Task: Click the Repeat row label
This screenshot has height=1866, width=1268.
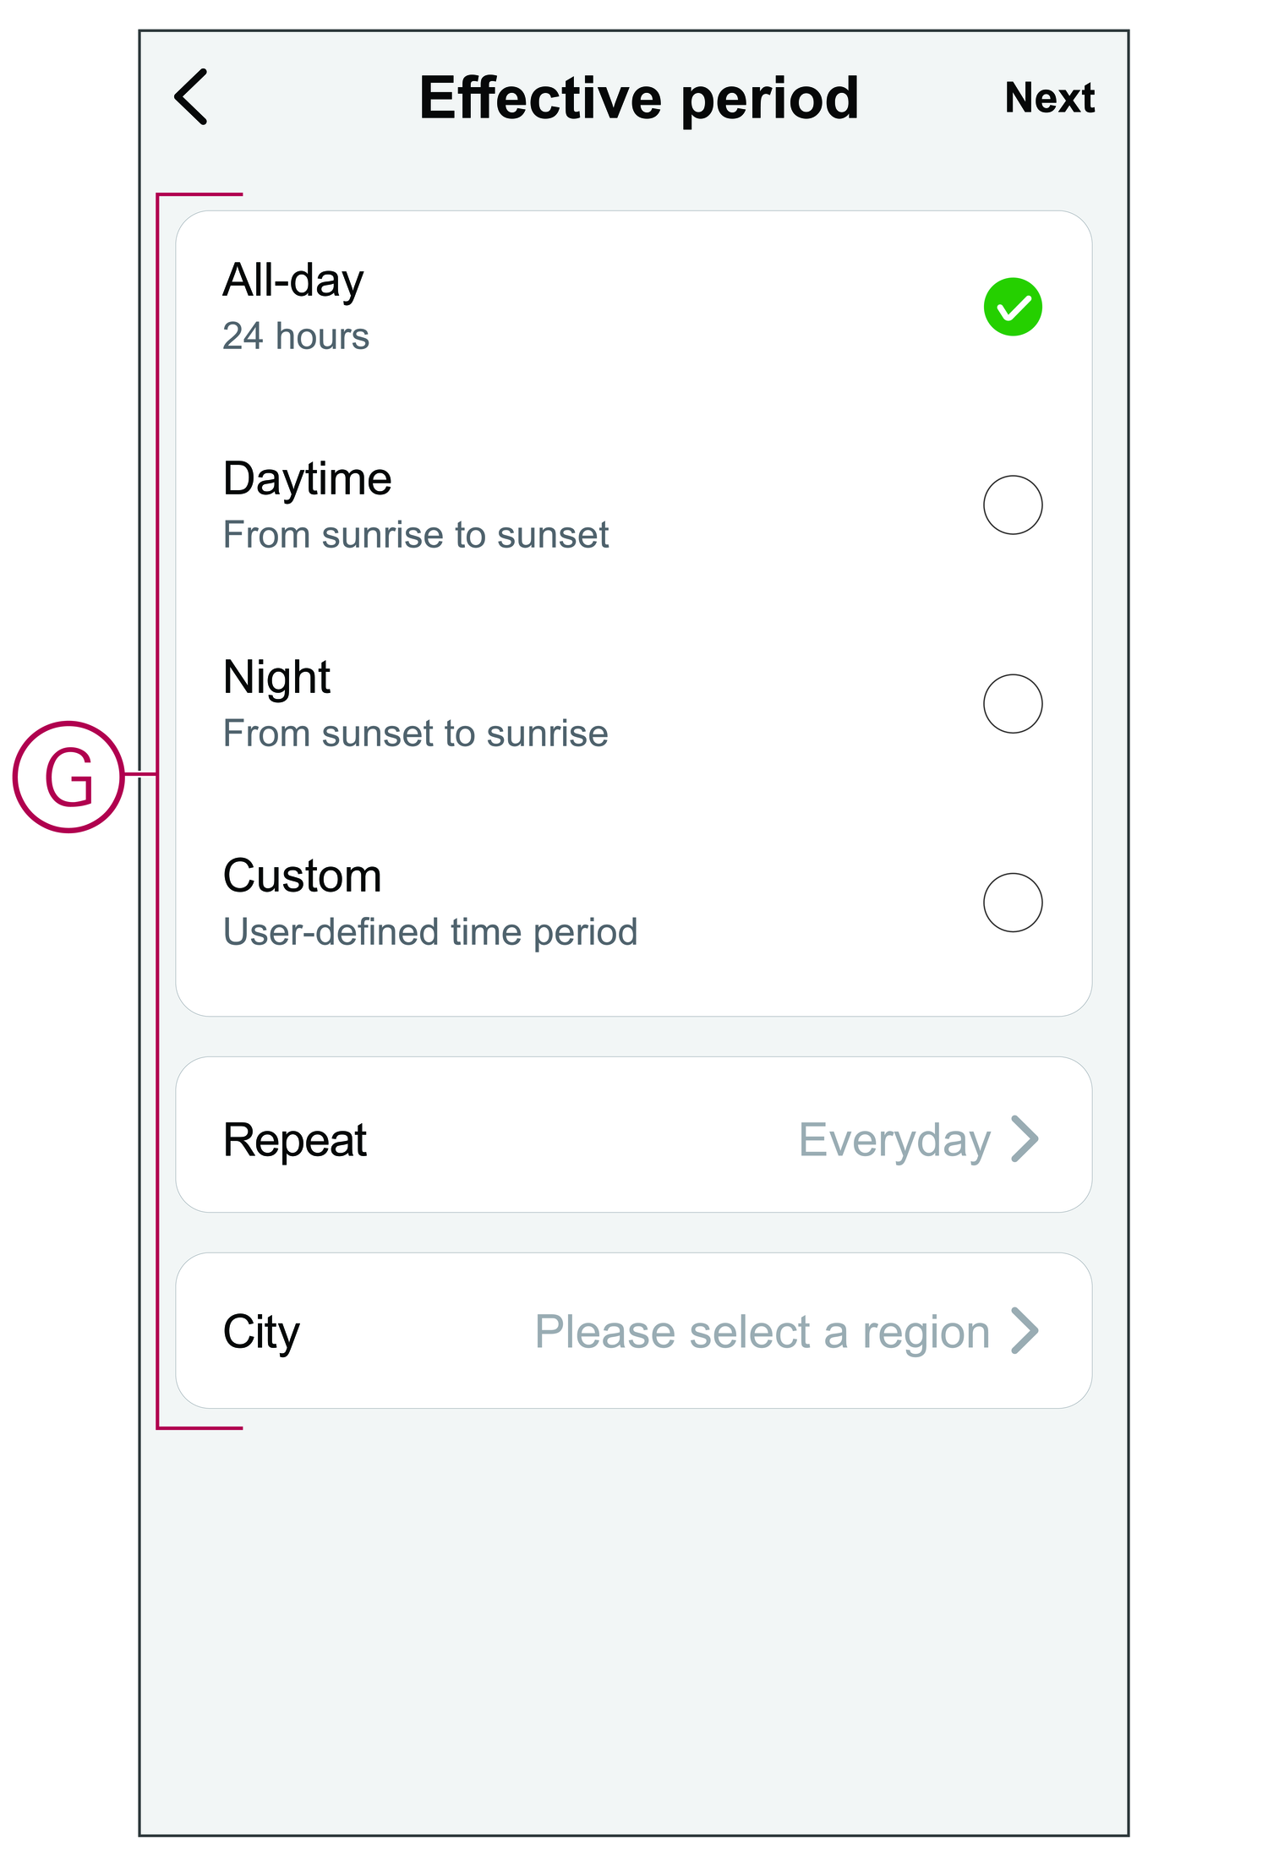Action: pyautogui.click(x=295, y=1140)
